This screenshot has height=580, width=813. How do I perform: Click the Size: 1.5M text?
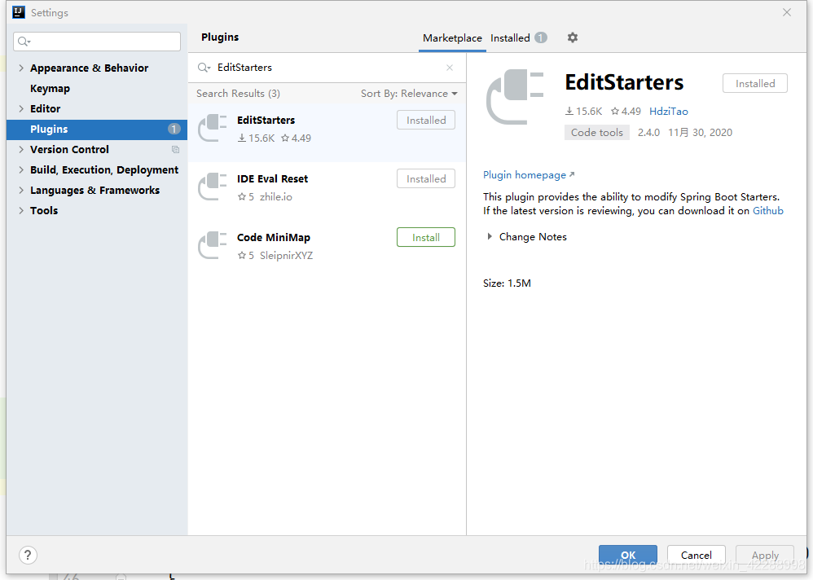[507, 283]
